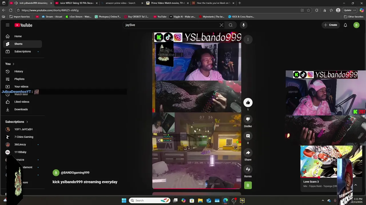Select Shorts in the sidebar

tap(23, 44)
